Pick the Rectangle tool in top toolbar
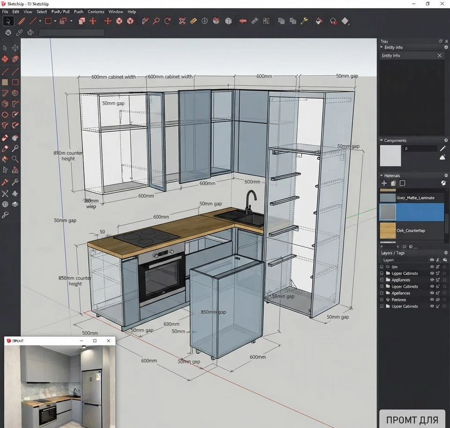Screen dimensions: 450x428 (x=48, y=21)
